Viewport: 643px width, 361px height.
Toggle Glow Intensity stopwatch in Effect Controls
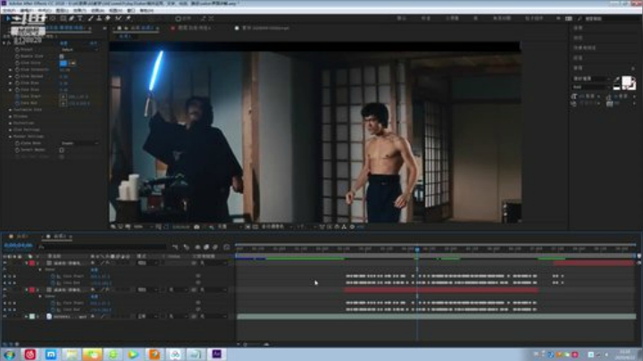point(17,70)
